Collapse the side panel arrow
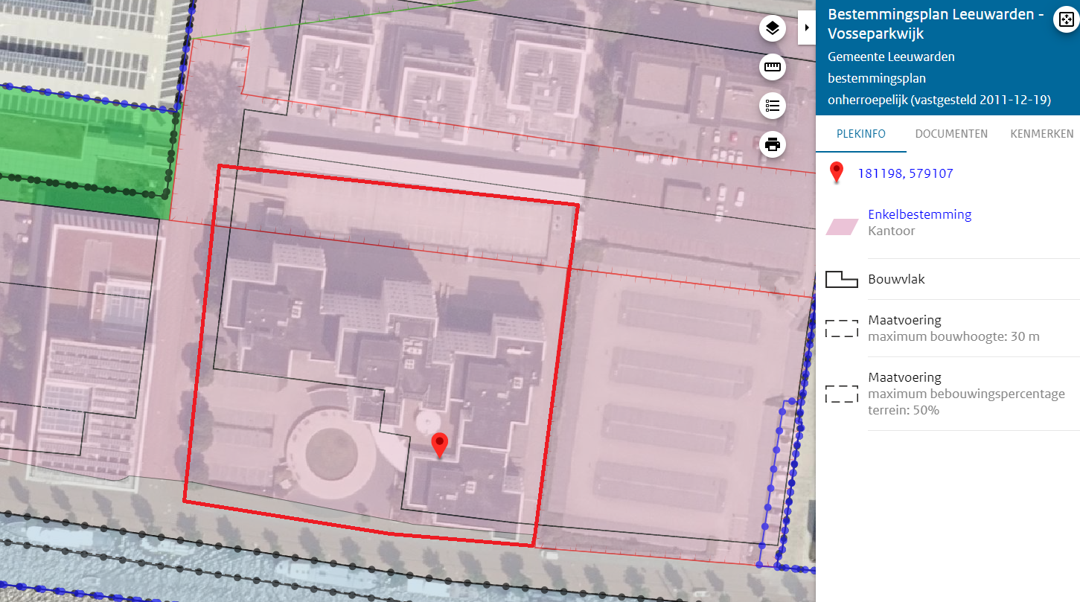The height and width of the screenshot is (602, 1080). click(807, 28)
